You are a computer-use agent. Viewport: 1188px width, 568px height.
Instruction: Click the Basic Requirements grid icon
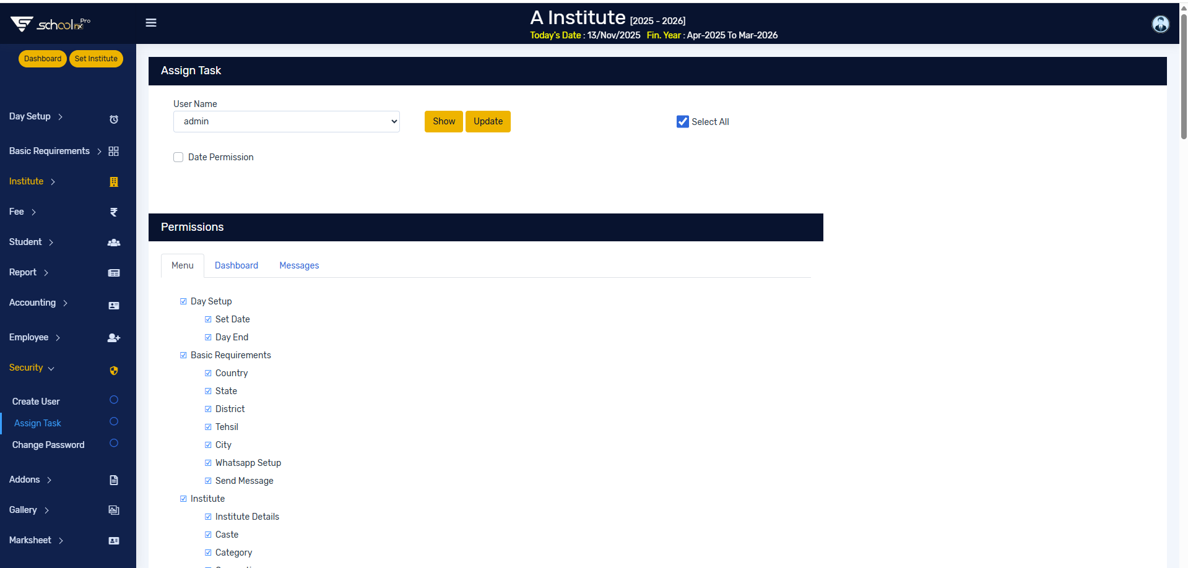tap(114, 151)
